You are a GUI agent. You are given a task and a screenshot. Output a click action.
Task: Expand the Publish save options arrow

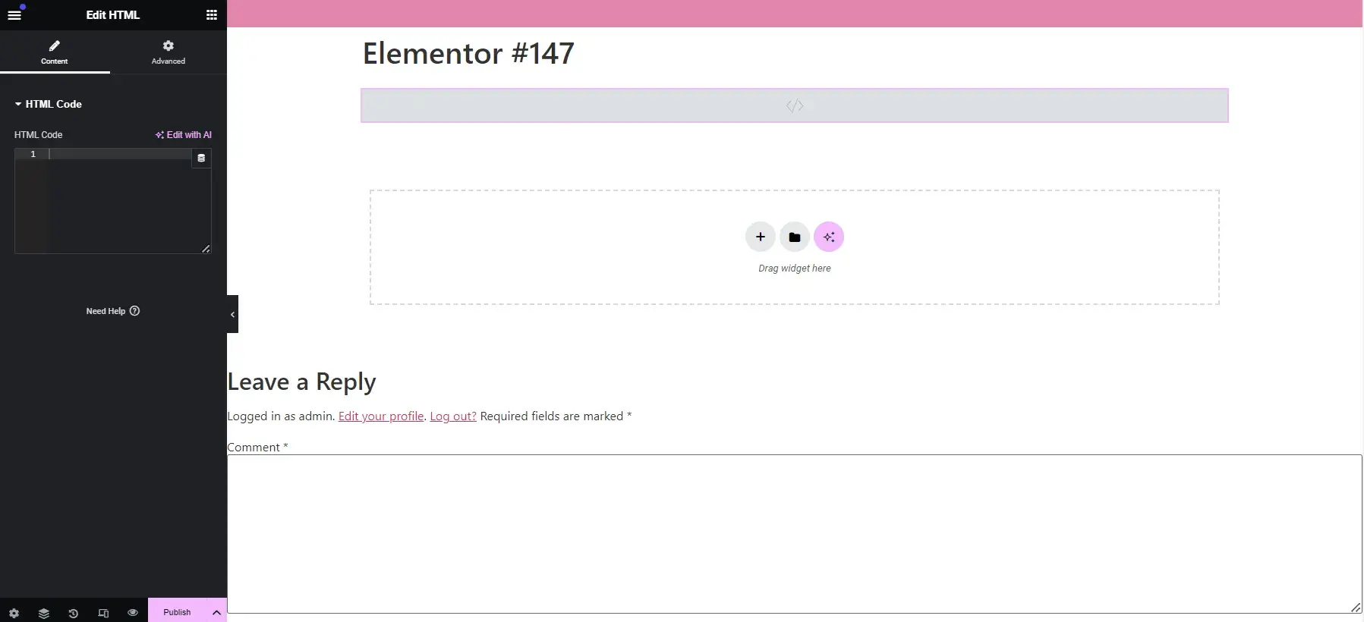(216, 612)
